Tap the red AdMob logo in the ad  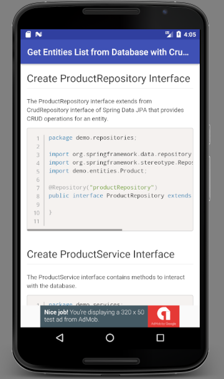pyautogui.click(x=164, y=316)
